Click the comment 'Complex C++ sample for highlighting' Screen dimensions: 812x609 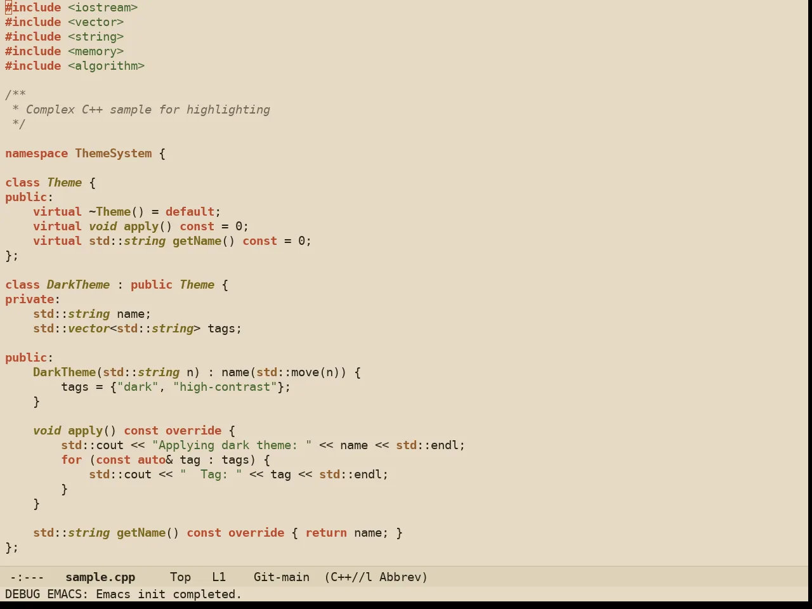pos(148,110)
